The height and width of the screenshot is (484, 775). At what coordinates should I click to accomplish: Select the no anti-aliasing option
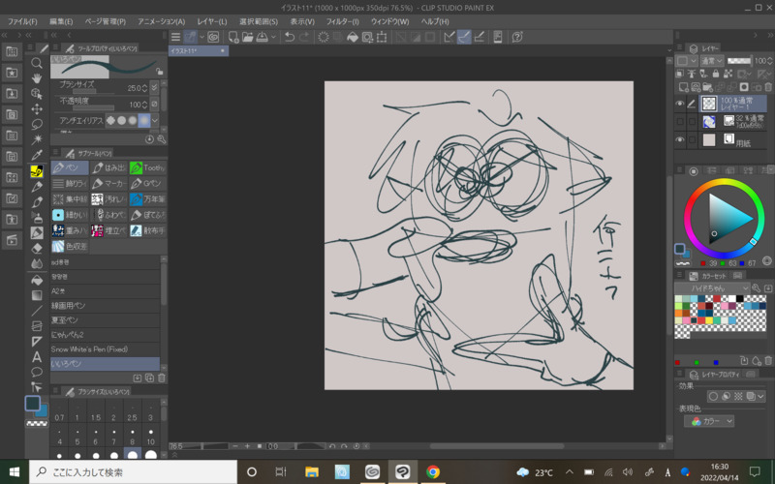click(110, 120)
